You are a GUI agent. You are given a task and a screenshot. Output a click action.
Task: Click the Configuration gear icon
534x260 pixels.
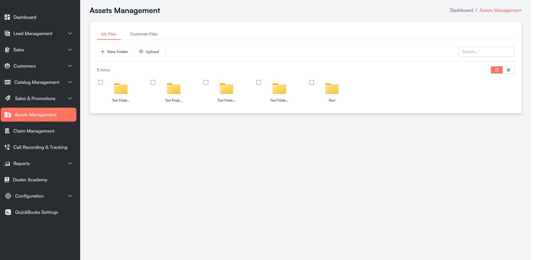click(x=8, y=196)
